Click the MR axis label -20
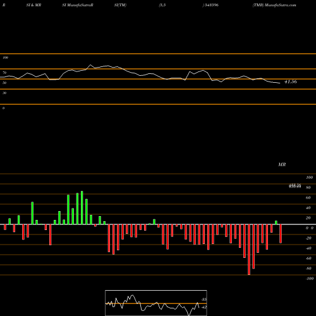 tap(308, 238)
